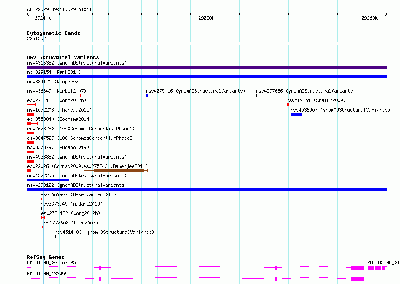Select the last EMID1|NM_001267895 exon block
Screen dimensions: 400x284
pyautogui.click(x=357, y=268)
